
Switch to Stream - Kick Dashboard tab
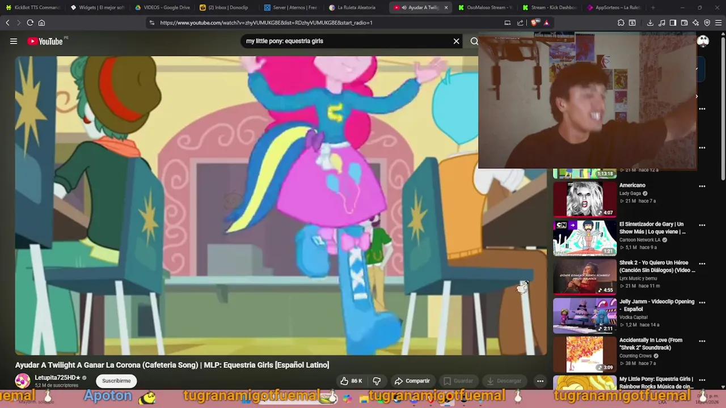point(550,7)
